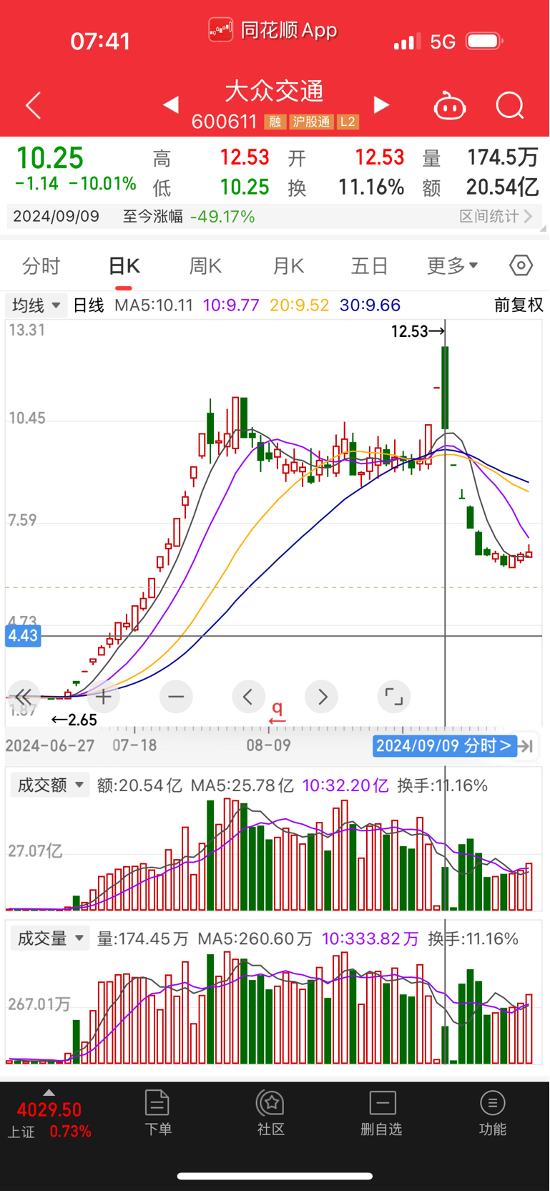Open the 功能 functions icon
The image size is (550, 1191).
[x=493, y=1113]
